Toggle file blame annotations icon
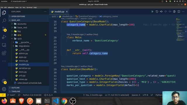This screenshot has height=105, width=187. [x=174, y=12]
